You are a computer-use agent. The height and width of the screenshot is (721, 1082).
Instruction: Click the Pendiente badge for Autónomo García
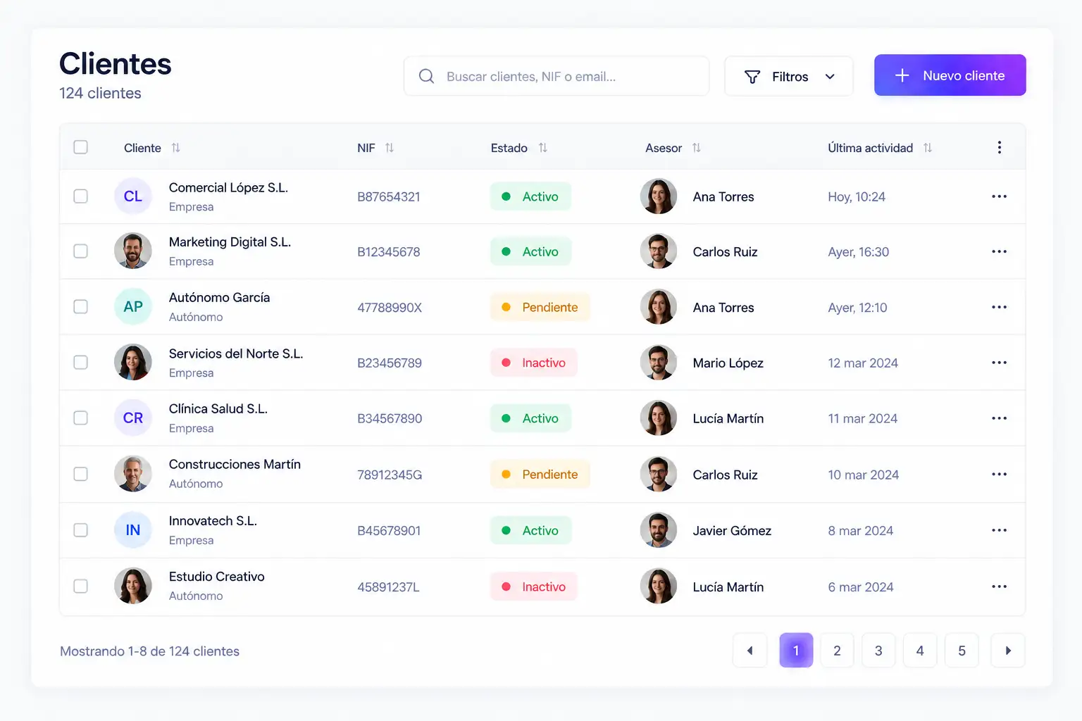[x=540, y=307]
